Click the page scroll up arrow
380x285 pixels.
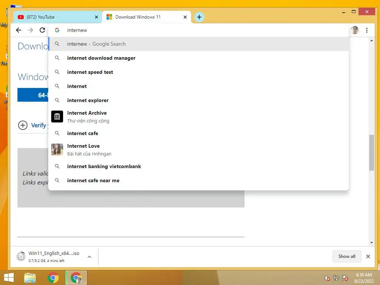pyautogui.click(x=371, y=40)
